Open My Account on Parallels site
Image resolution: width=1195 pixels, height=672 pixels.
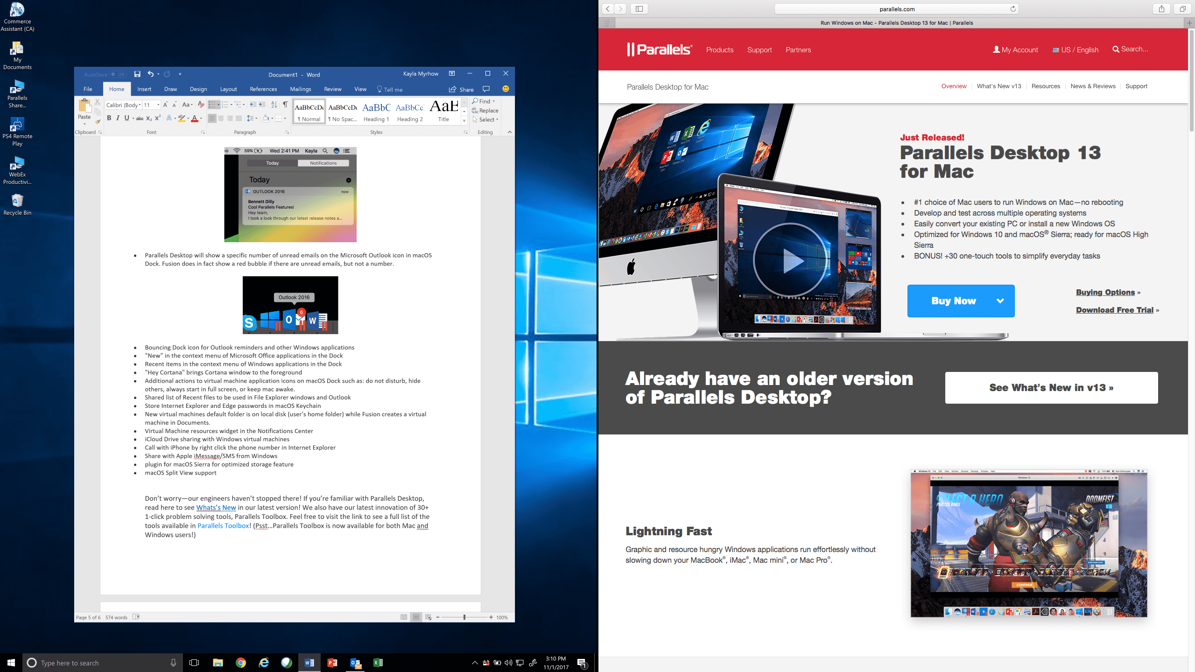tap(1015, 49)
